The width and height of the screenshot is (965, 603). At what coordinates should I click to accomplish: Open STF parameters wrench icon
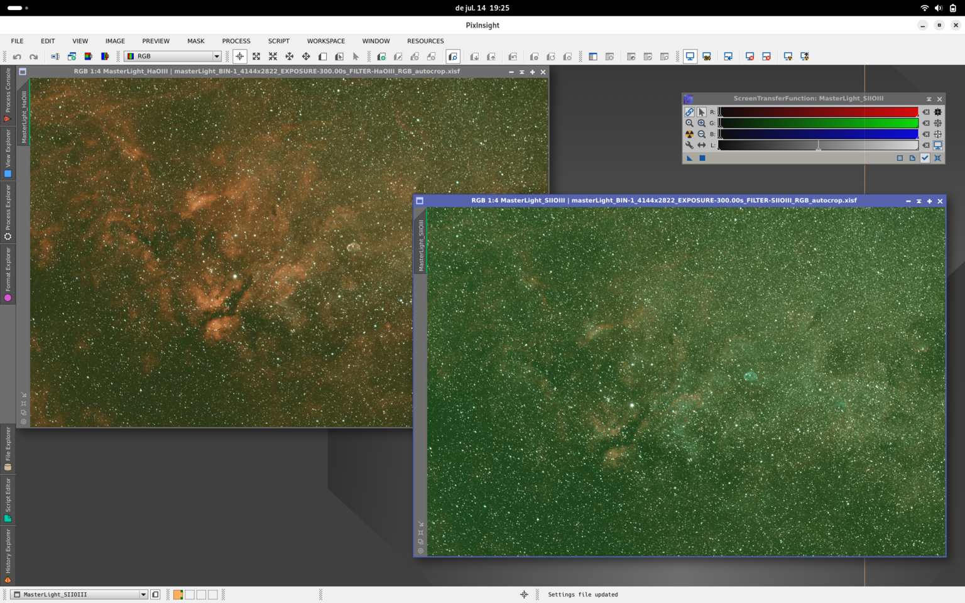(x=689, y=145)
